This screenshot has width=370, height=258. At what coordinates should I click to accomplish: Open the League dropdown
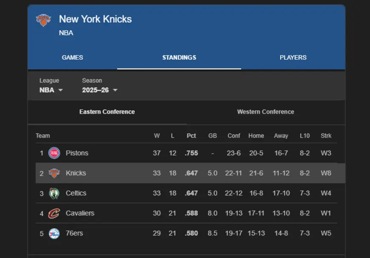pyautogui.click(x=51, y=90)
